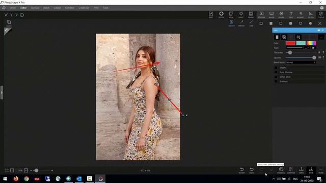Pick the outlined circle shape
Viewport: 326px width, 183px height.
pyautogui.click(x=301, y=23)
